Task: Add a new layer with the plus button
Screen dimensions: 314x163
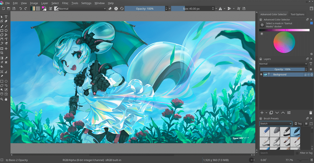Action: coord(262,113)
